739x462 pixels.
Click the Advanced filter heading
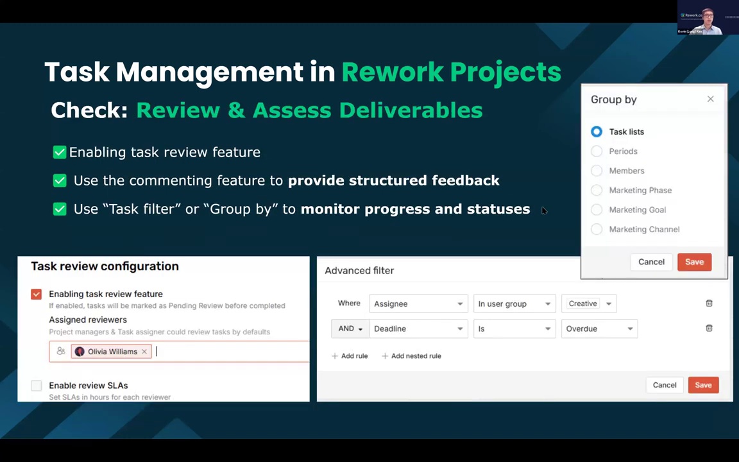point(359,271)
